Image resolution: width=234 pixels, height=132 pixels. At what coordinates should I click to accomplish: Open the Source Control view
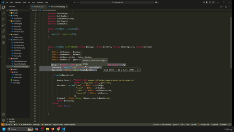(3, 19)
